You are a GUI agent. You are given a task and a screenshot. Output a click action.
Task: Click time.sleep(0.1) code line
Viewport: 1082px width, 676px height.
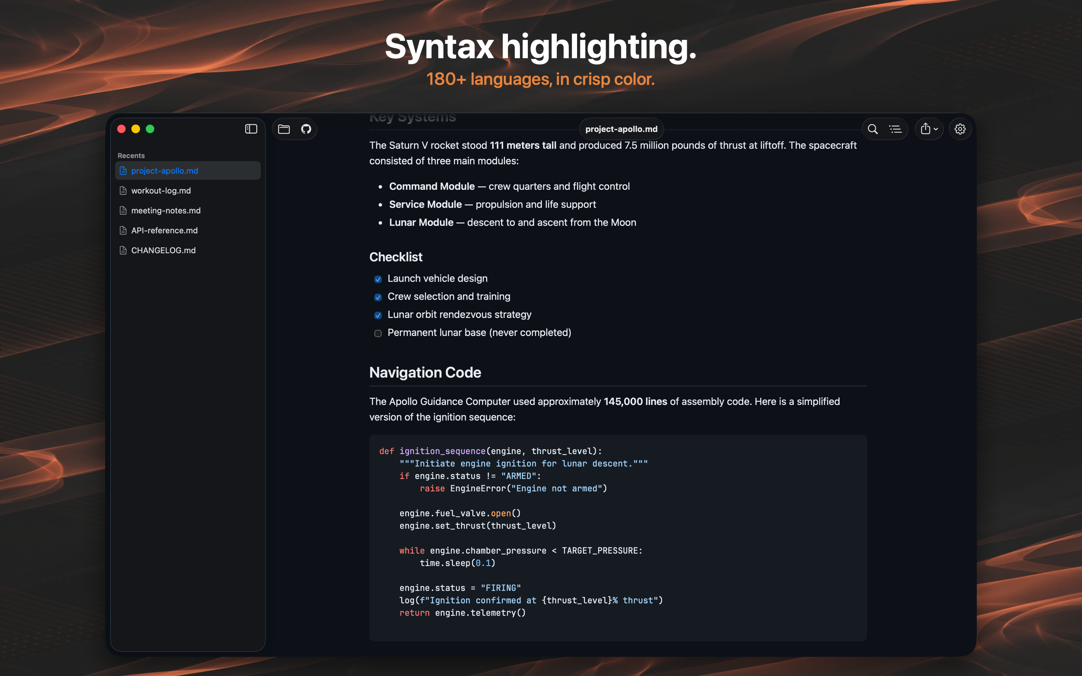pos(457,563)
